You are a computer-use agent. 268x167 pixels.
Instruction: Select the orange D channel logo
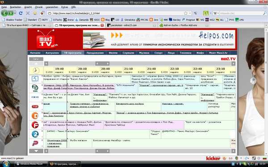point(35,116)
